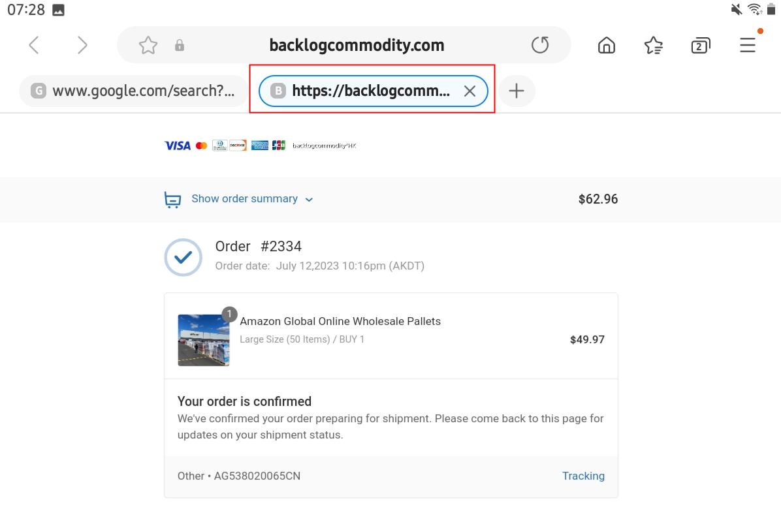Select the backlogcommodity tab

coord(366,91)
